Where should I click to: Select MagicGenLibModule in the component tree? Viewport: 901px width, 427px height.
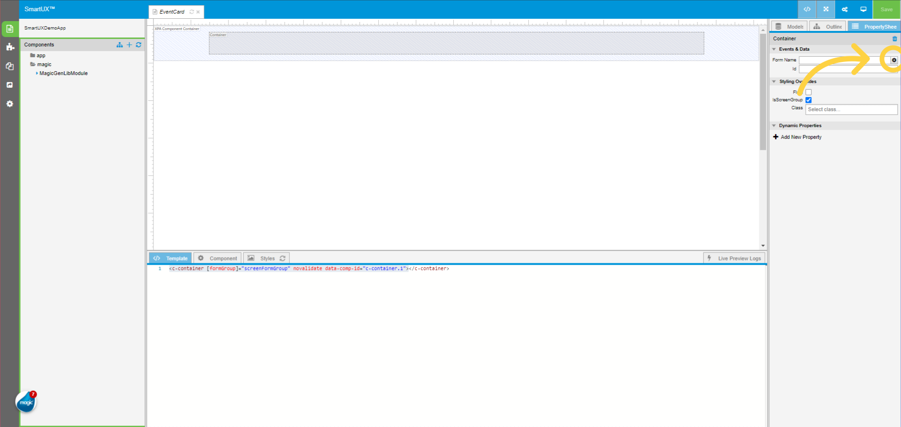pos(64,73)
